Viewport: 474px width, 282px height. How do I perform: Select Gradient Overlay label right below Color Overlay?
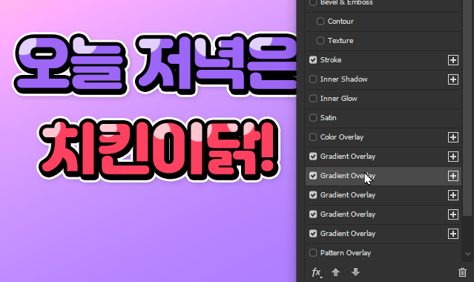point(348,157)
